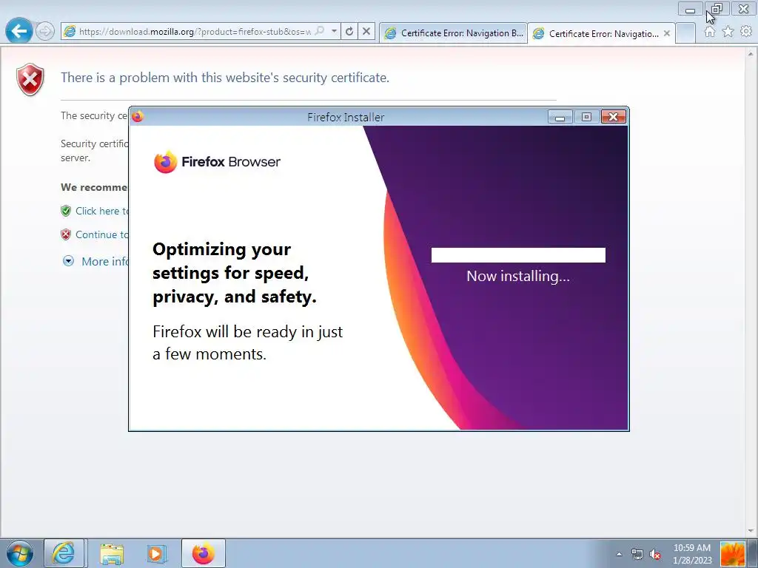Click the address bar URL field
Image resolution: width=758 pixels, height=568 pixels.
pyautogui.click(x=195, y=32)
